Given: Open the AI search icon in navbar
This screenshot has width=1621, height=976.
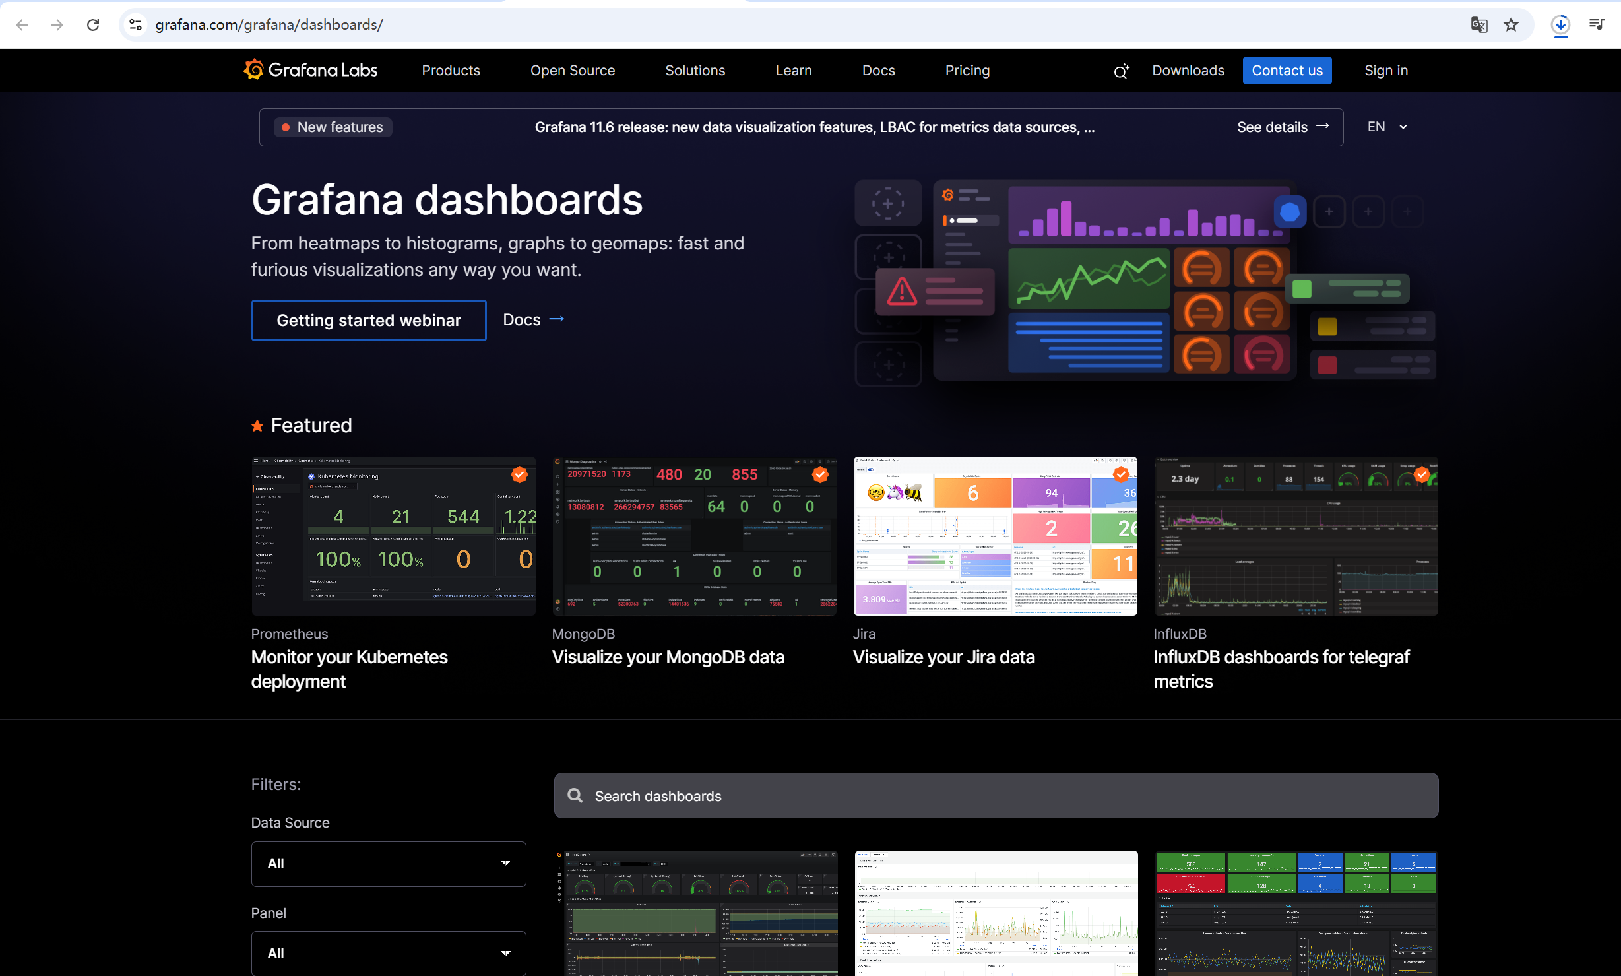Looking at the screenshot, I should pyautogui.click(x=1121, y=71).
